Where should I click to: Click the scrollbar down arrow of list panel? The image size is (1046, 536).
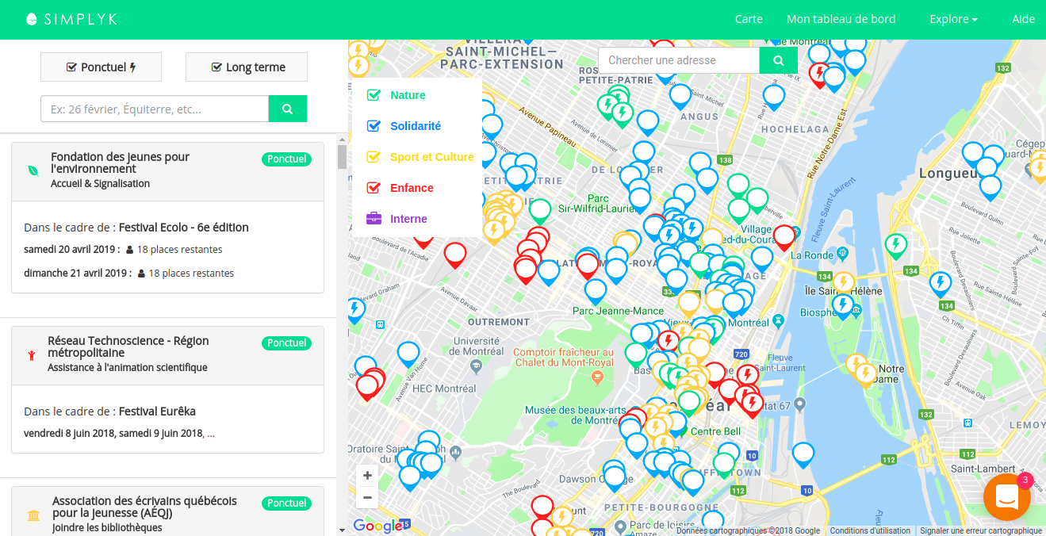[x=342, y=530]
